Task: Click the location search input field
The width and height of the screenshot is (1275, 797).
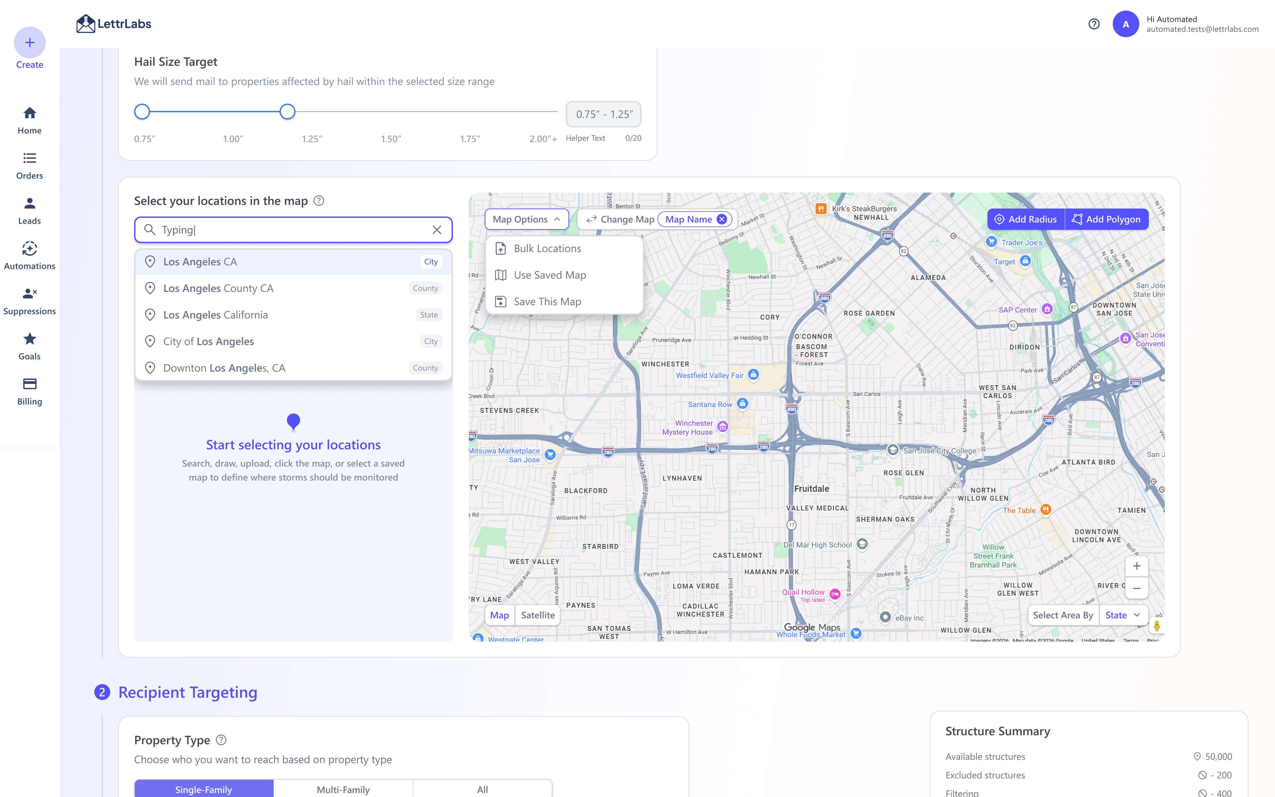Action: [x=294, y=230]
